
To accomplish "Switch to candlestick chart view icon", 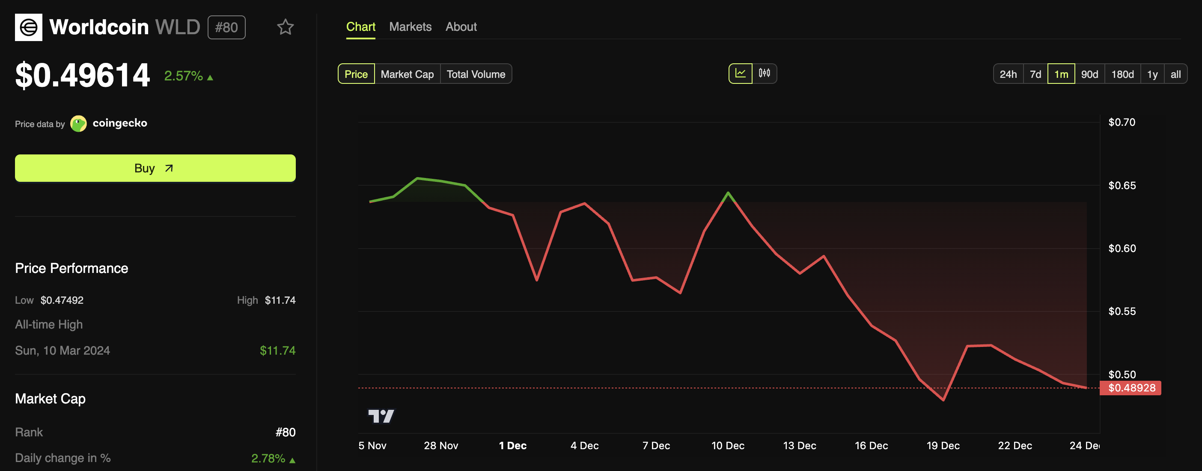I will [765, 74].
